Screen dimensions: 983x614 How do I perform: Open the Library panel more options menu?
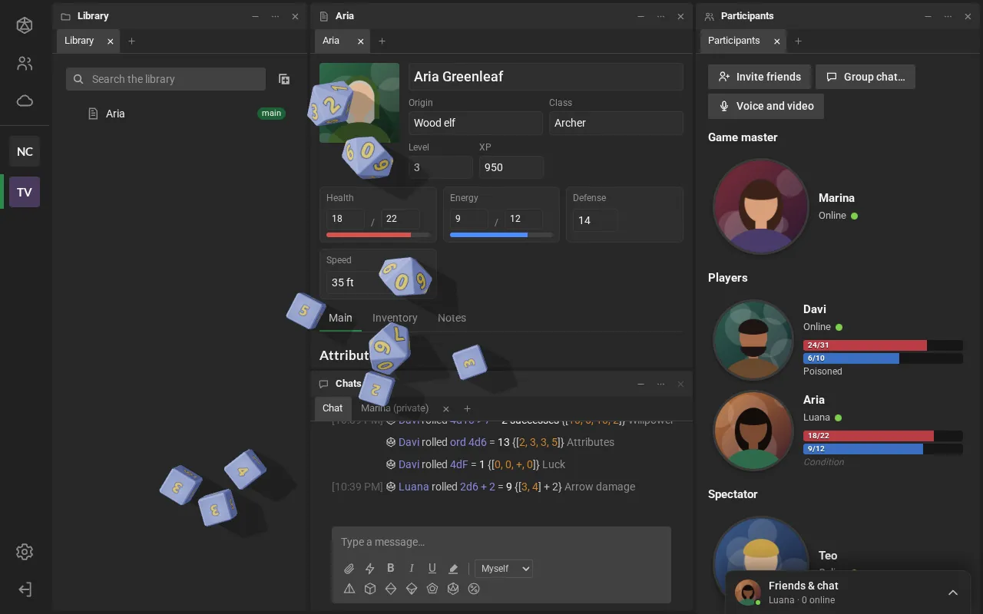click(x=275, y=16)
